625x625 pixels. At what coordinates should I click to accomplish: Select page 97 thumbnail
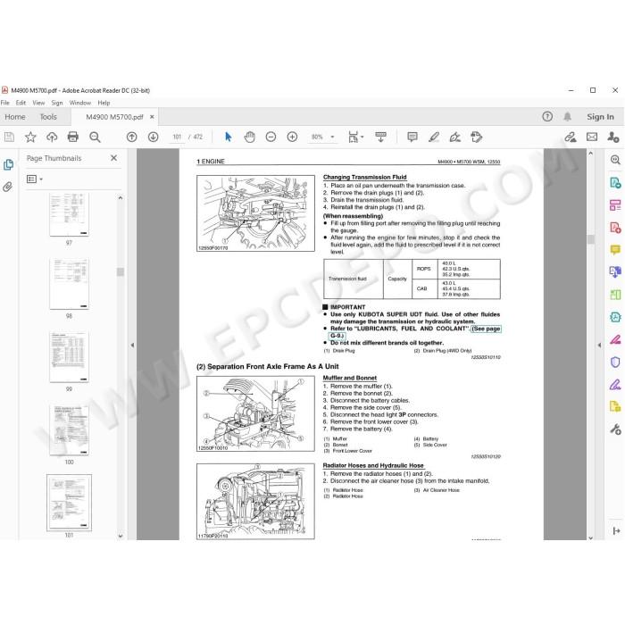pos(69,214)
